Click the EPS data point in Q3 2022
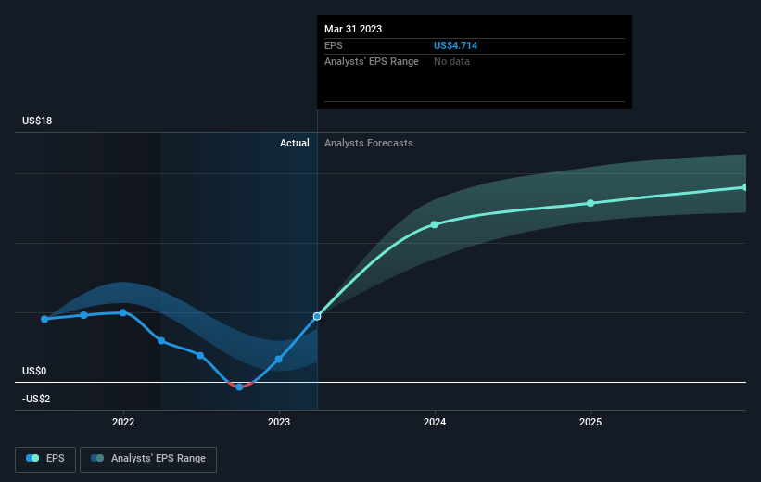Screen dimensions: 761x482 click(x=200, y=356)
